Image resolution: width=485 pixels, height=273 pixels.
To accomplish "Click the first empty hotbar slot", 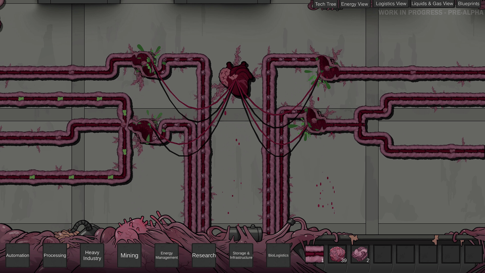I will click(x=383, y=254).
